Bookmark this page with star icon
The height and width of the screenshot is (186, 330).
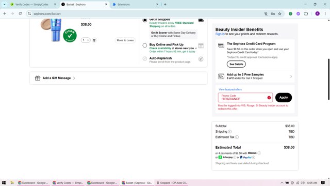tap(279, 14)
